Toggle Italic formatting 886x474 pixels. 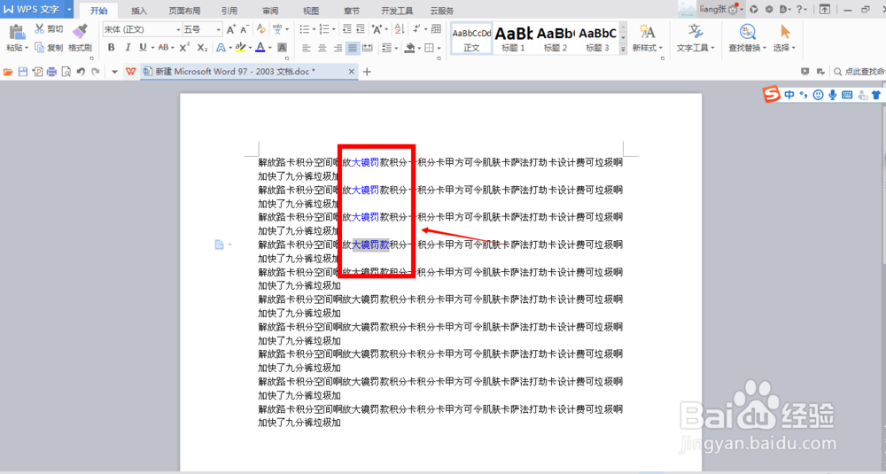pos(128,48)
